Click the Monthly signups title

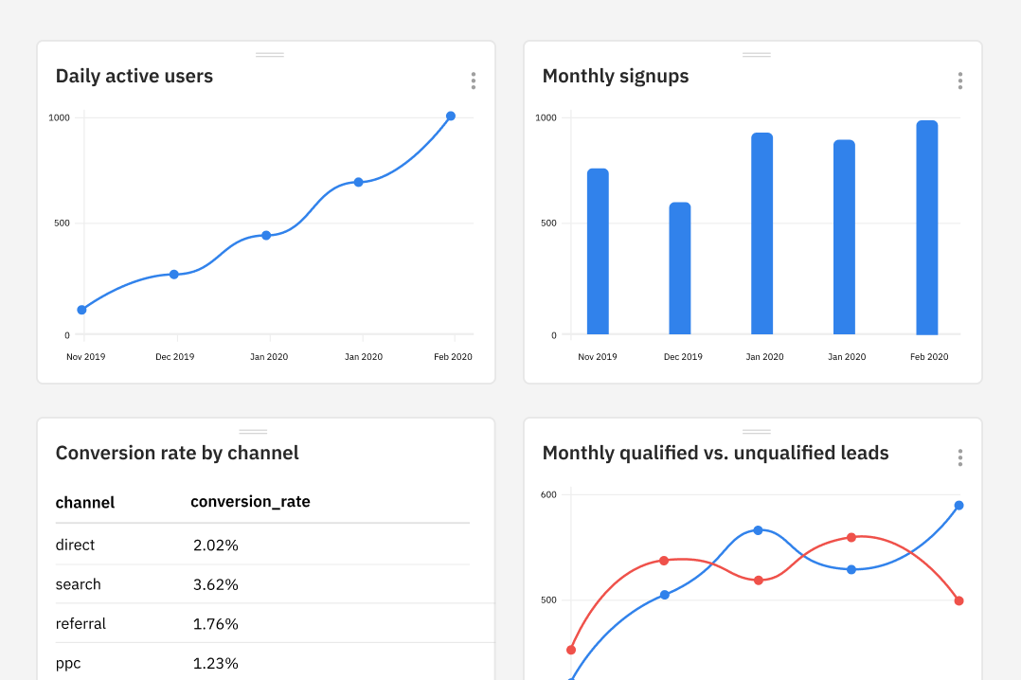[616, 76]
